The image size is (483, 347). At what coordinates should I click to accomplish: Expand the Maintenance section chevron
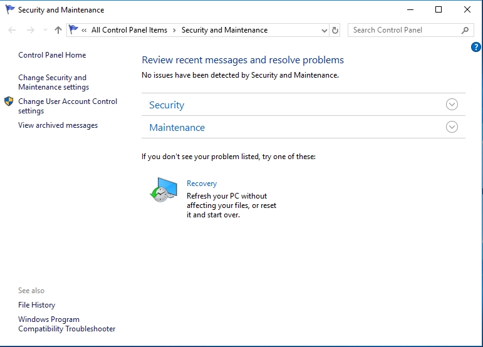click(x=452, y=127)
